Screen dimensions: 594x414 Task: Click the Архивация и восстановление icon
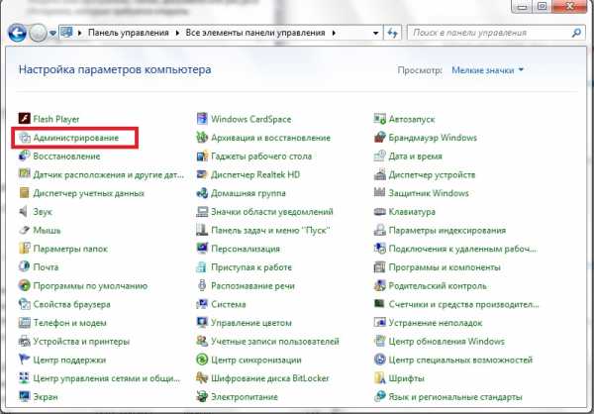pos(202,138)
